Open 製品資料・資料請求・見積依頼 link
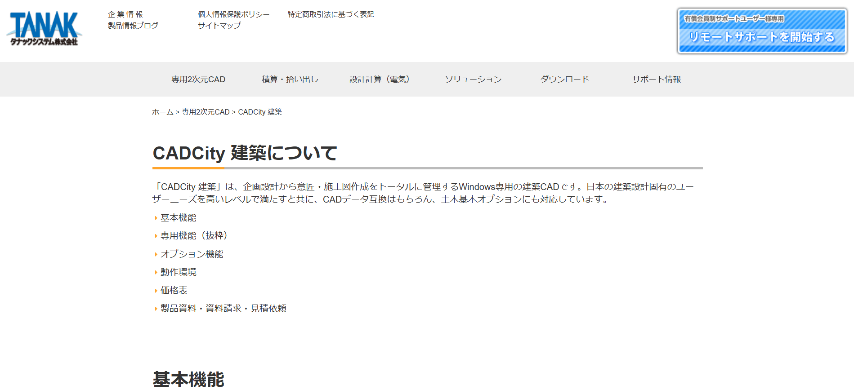This screenshot has width=854, height=389. point(223,309)
